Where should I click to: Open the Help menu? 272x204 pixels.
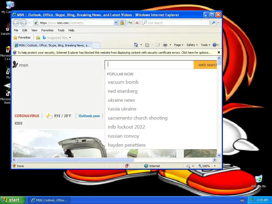(x=71, y=30)
